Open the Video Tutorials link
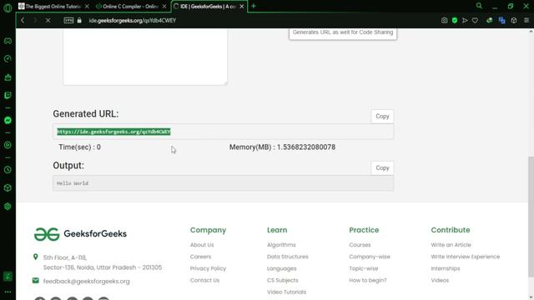 (x=286, y=292)
